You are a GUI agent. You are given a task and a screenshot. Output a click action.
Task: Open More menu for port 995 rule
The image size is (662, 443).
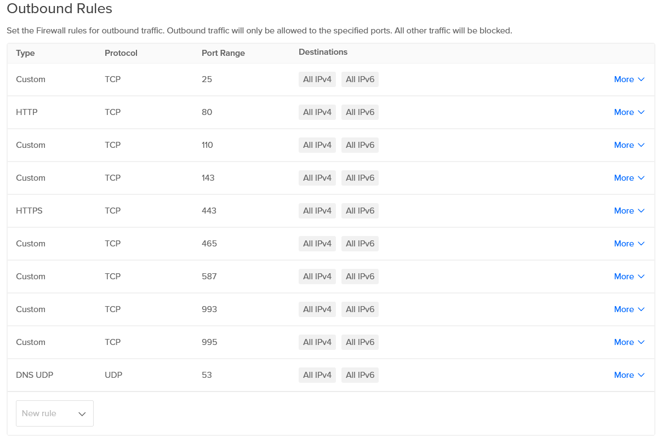[629, 342]
